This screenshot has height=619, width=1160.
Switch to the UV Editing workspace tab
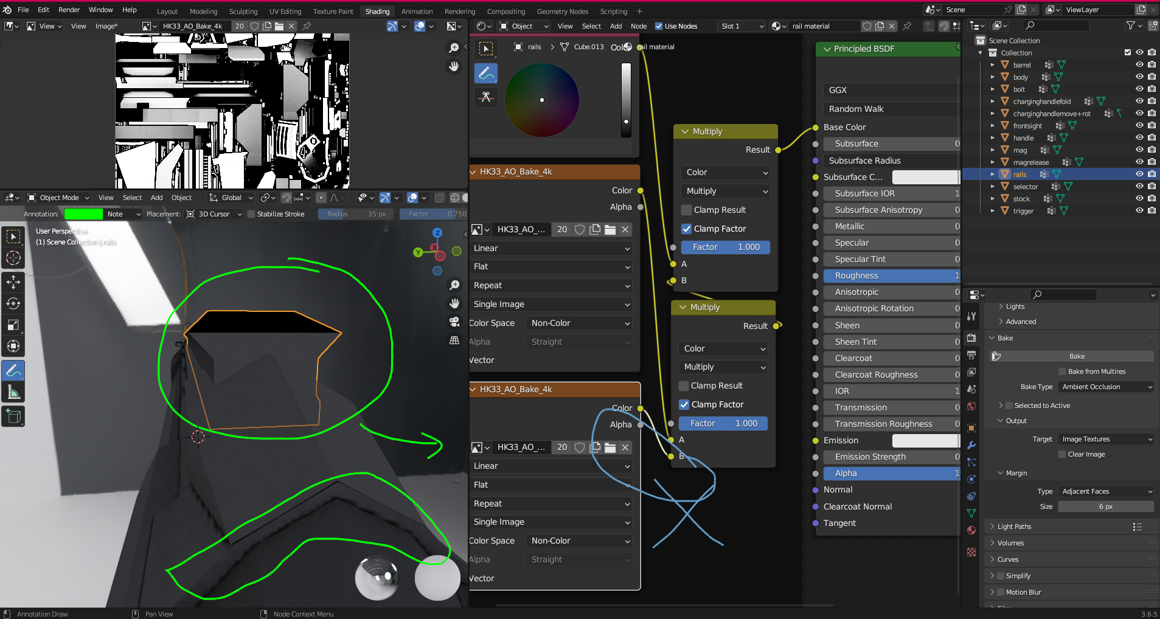[x=285, y=11]
